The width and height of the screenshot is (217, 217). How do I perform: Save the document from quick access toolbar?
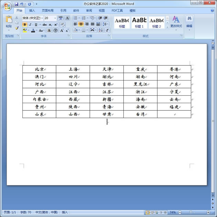click(16, 4)
